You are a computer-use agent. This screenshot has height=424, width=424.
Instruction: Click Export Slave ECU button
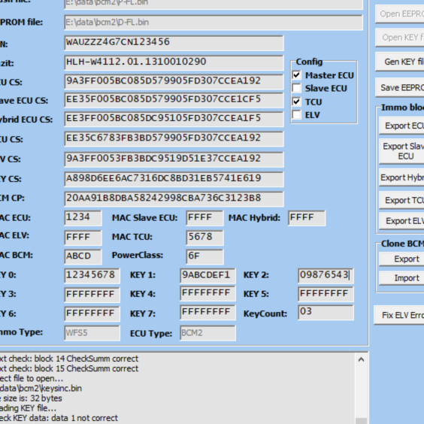point(401,151)
